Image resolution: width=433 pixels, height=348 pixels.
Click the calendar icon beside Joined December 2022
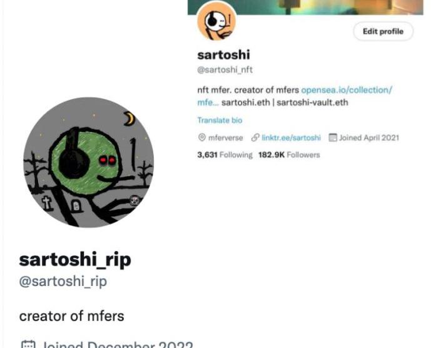coord(28,344)
